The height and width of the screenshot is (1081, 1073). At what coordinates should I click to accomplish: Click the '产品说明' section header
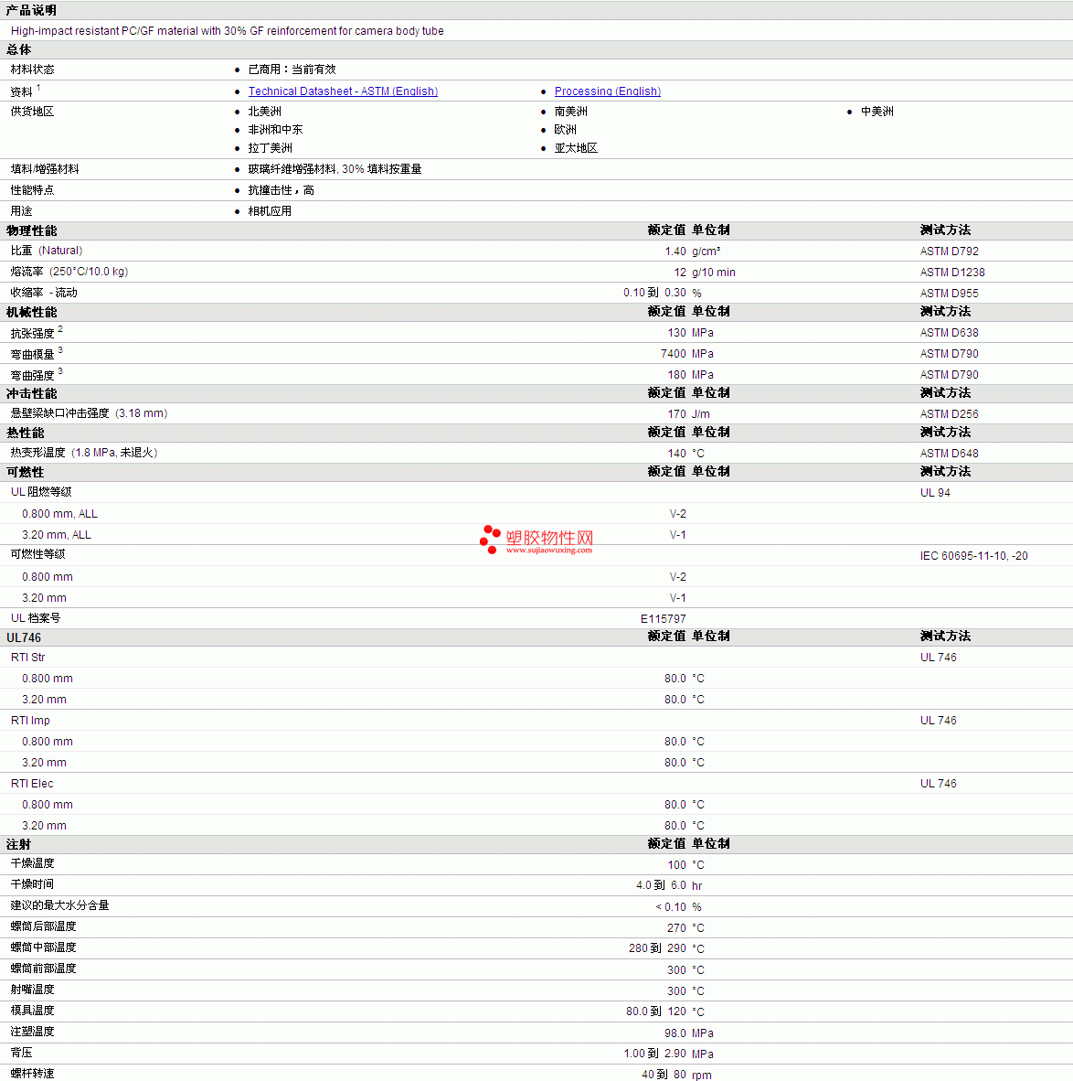click(x=32, y=11)
